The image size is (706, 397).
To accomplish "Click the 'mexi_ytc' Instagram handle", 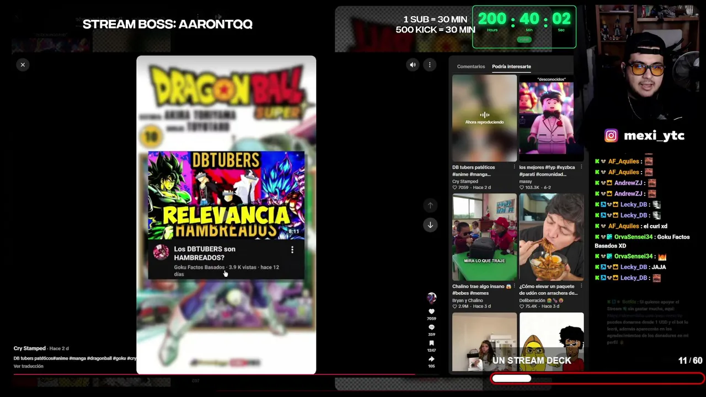I will [x=654, y=136].
